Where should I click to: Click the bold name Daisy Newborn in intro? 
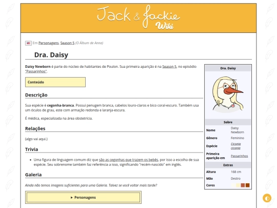[x=37, y=66]
